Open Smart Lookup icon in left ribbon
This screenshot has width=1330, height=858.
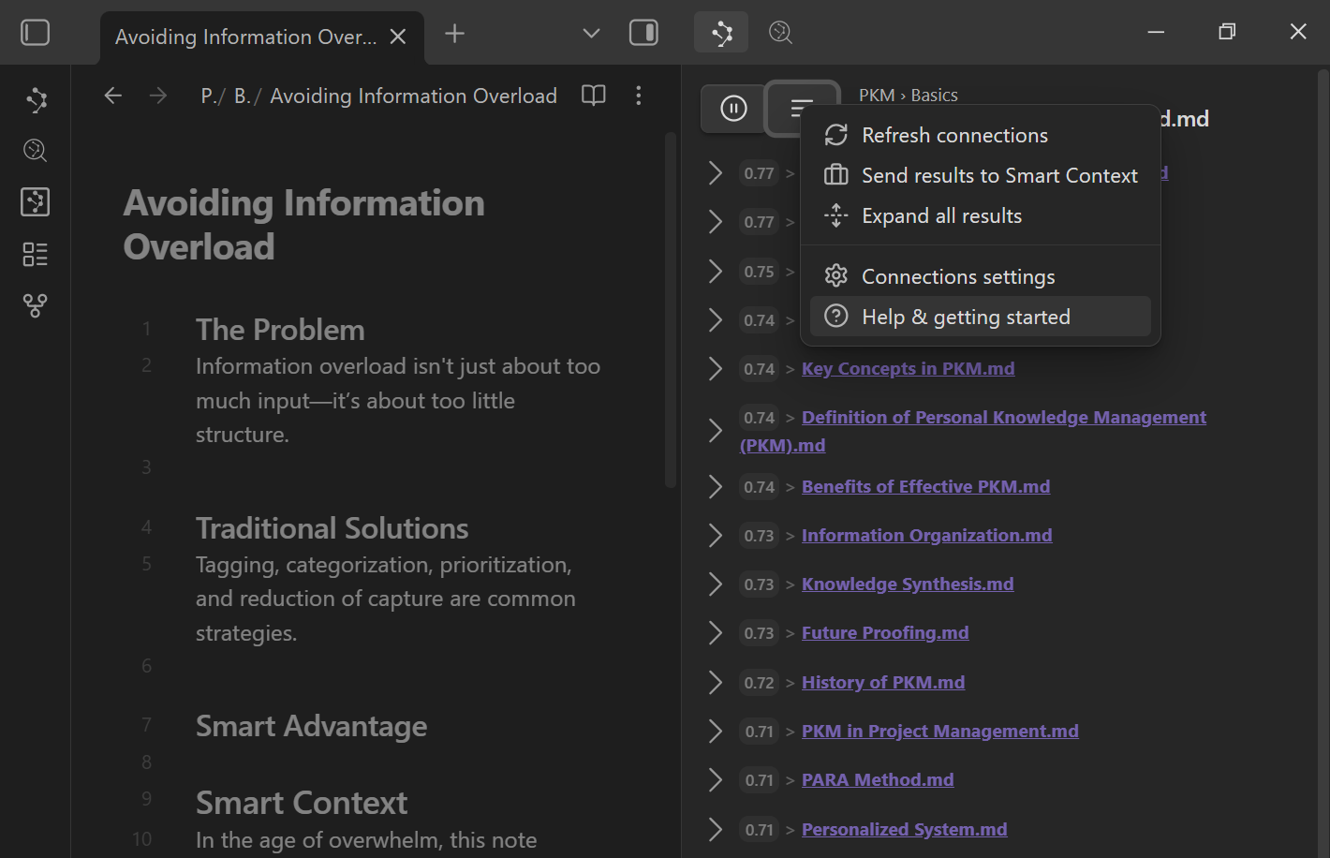[36, 151]
